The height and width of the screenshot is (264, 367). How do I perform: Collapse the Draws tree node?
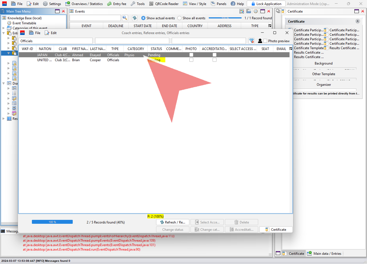(x=4, y=83)
